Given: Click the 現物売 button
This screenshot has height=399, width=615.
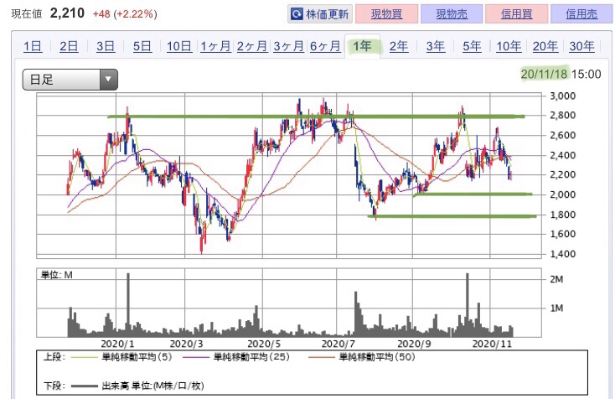Looking at the screenshot, I should (x=452, y=14).
